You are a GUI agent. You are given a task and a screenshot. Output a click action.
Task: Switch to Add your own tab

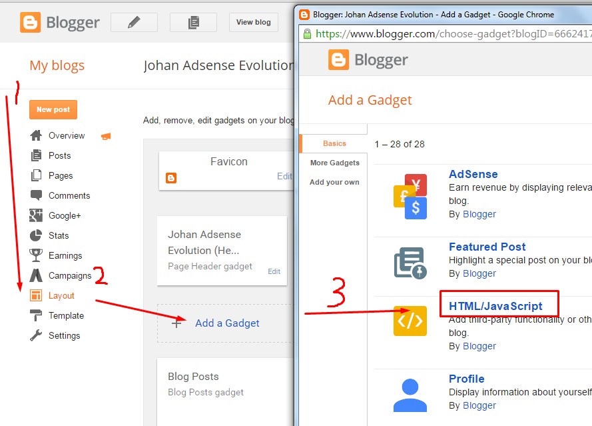334,182
